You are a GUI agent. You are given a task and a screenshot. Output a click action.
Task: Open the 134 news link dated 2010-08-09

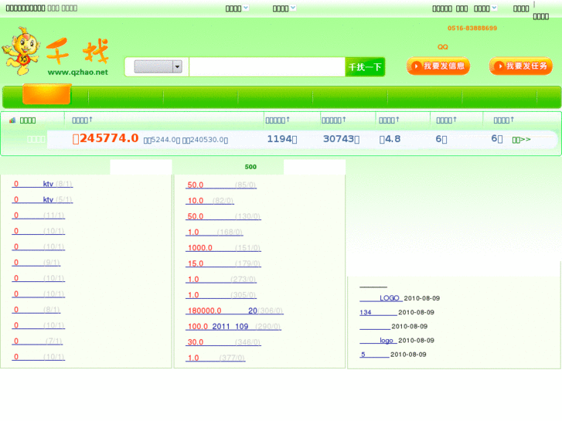coord(378,312)
